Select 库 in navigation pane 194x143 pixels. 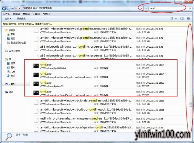8,59
